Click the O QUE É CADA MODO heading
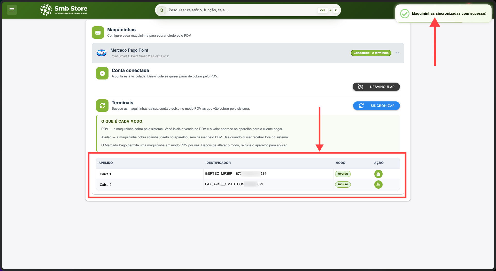Image resolution: width=496 pixels, height=271 pixels. point(122,121)
